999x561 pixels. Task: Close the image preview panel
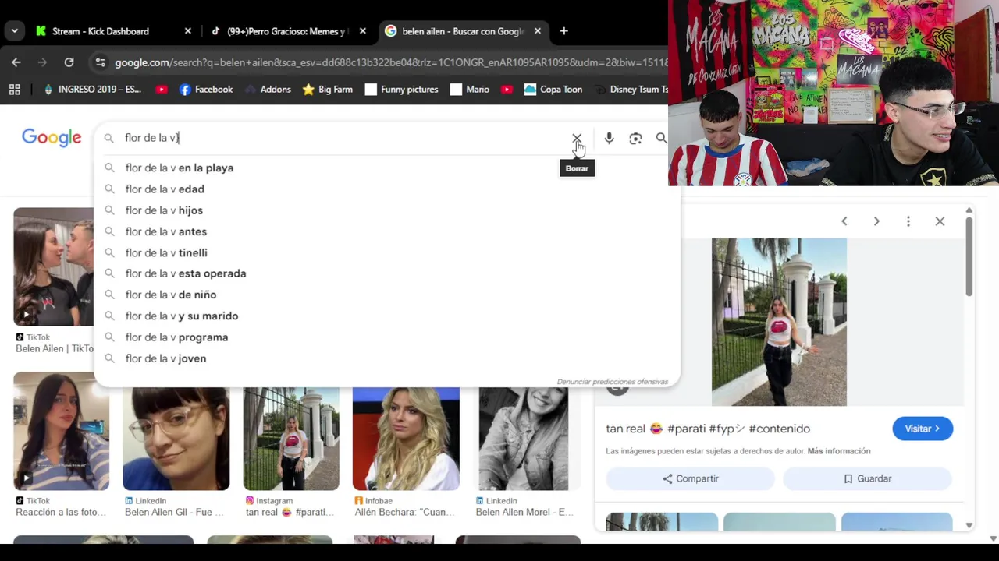[x=940, y=221]
